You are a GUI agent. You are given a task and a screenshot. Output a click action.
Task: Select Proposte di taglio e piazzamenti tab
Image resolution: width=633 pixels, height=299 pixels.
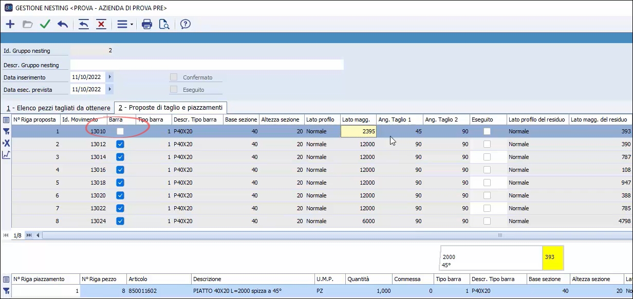170,108
